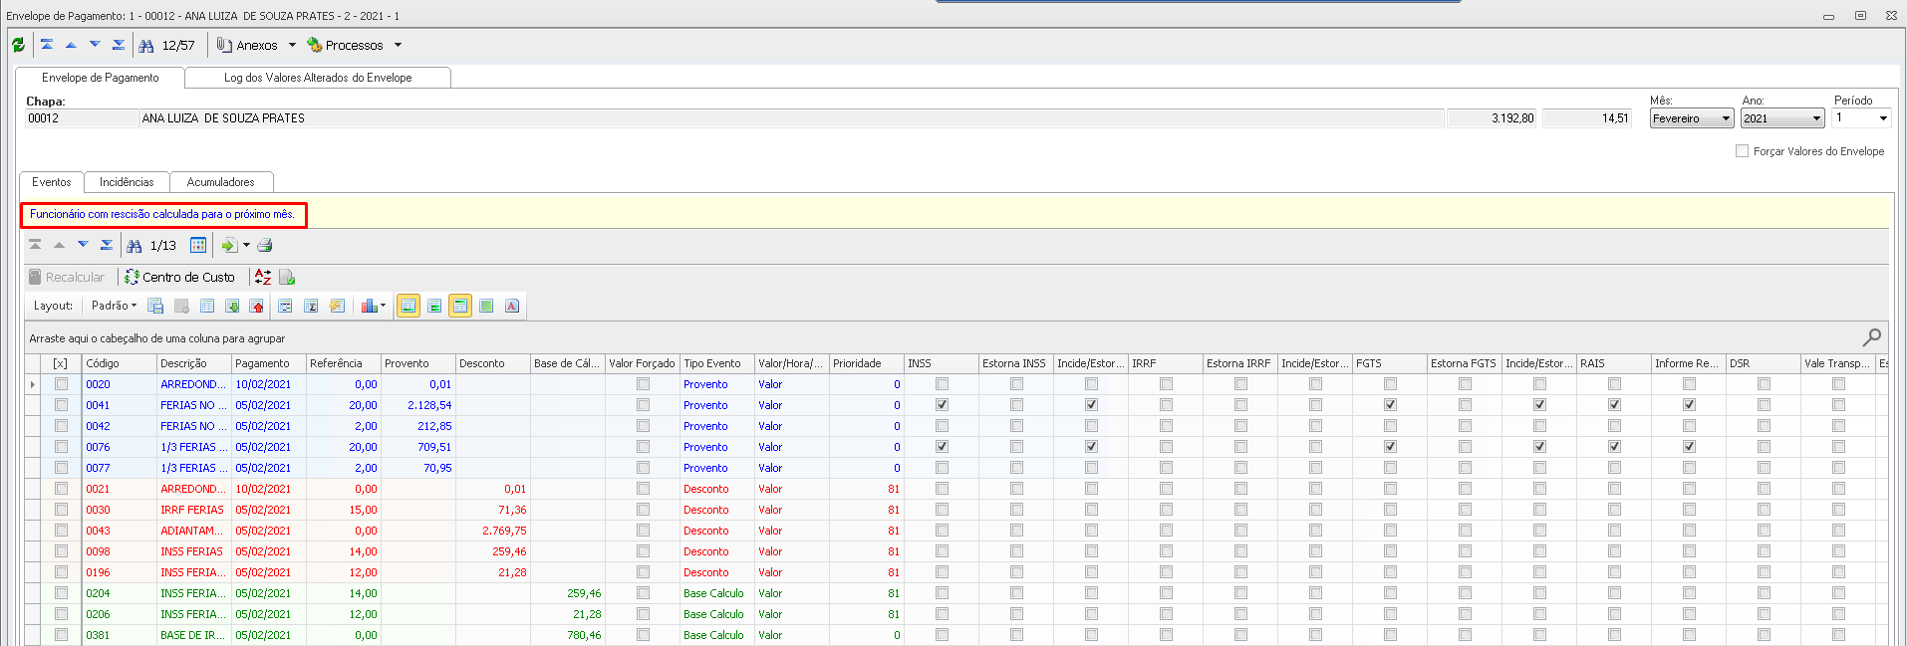Go to next event beside the 1/13 counter

(83, 245)
